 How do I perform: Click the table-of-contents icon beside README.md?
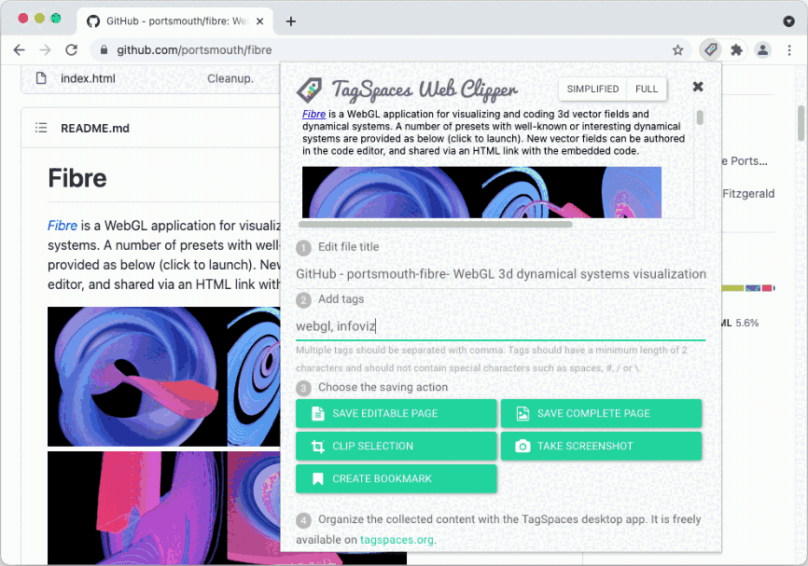click(x=41, y=128)
